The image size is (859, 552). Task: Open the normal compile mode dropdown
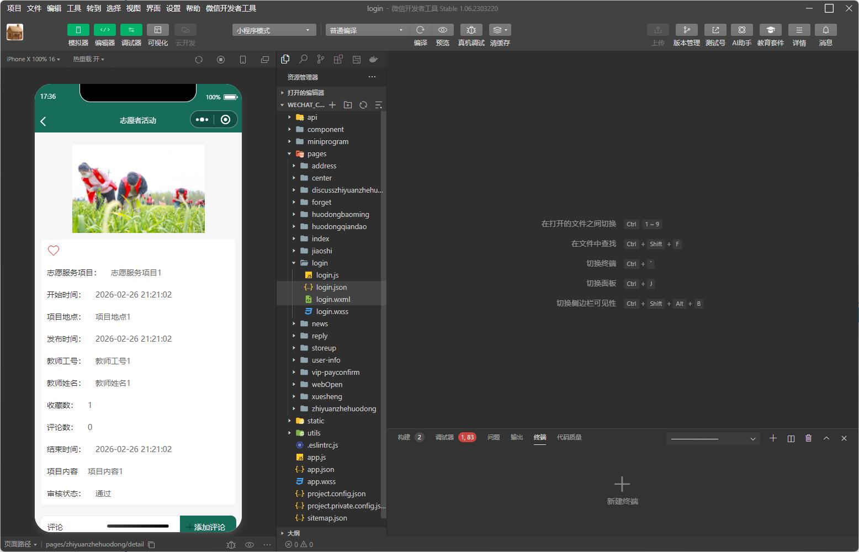367,30
